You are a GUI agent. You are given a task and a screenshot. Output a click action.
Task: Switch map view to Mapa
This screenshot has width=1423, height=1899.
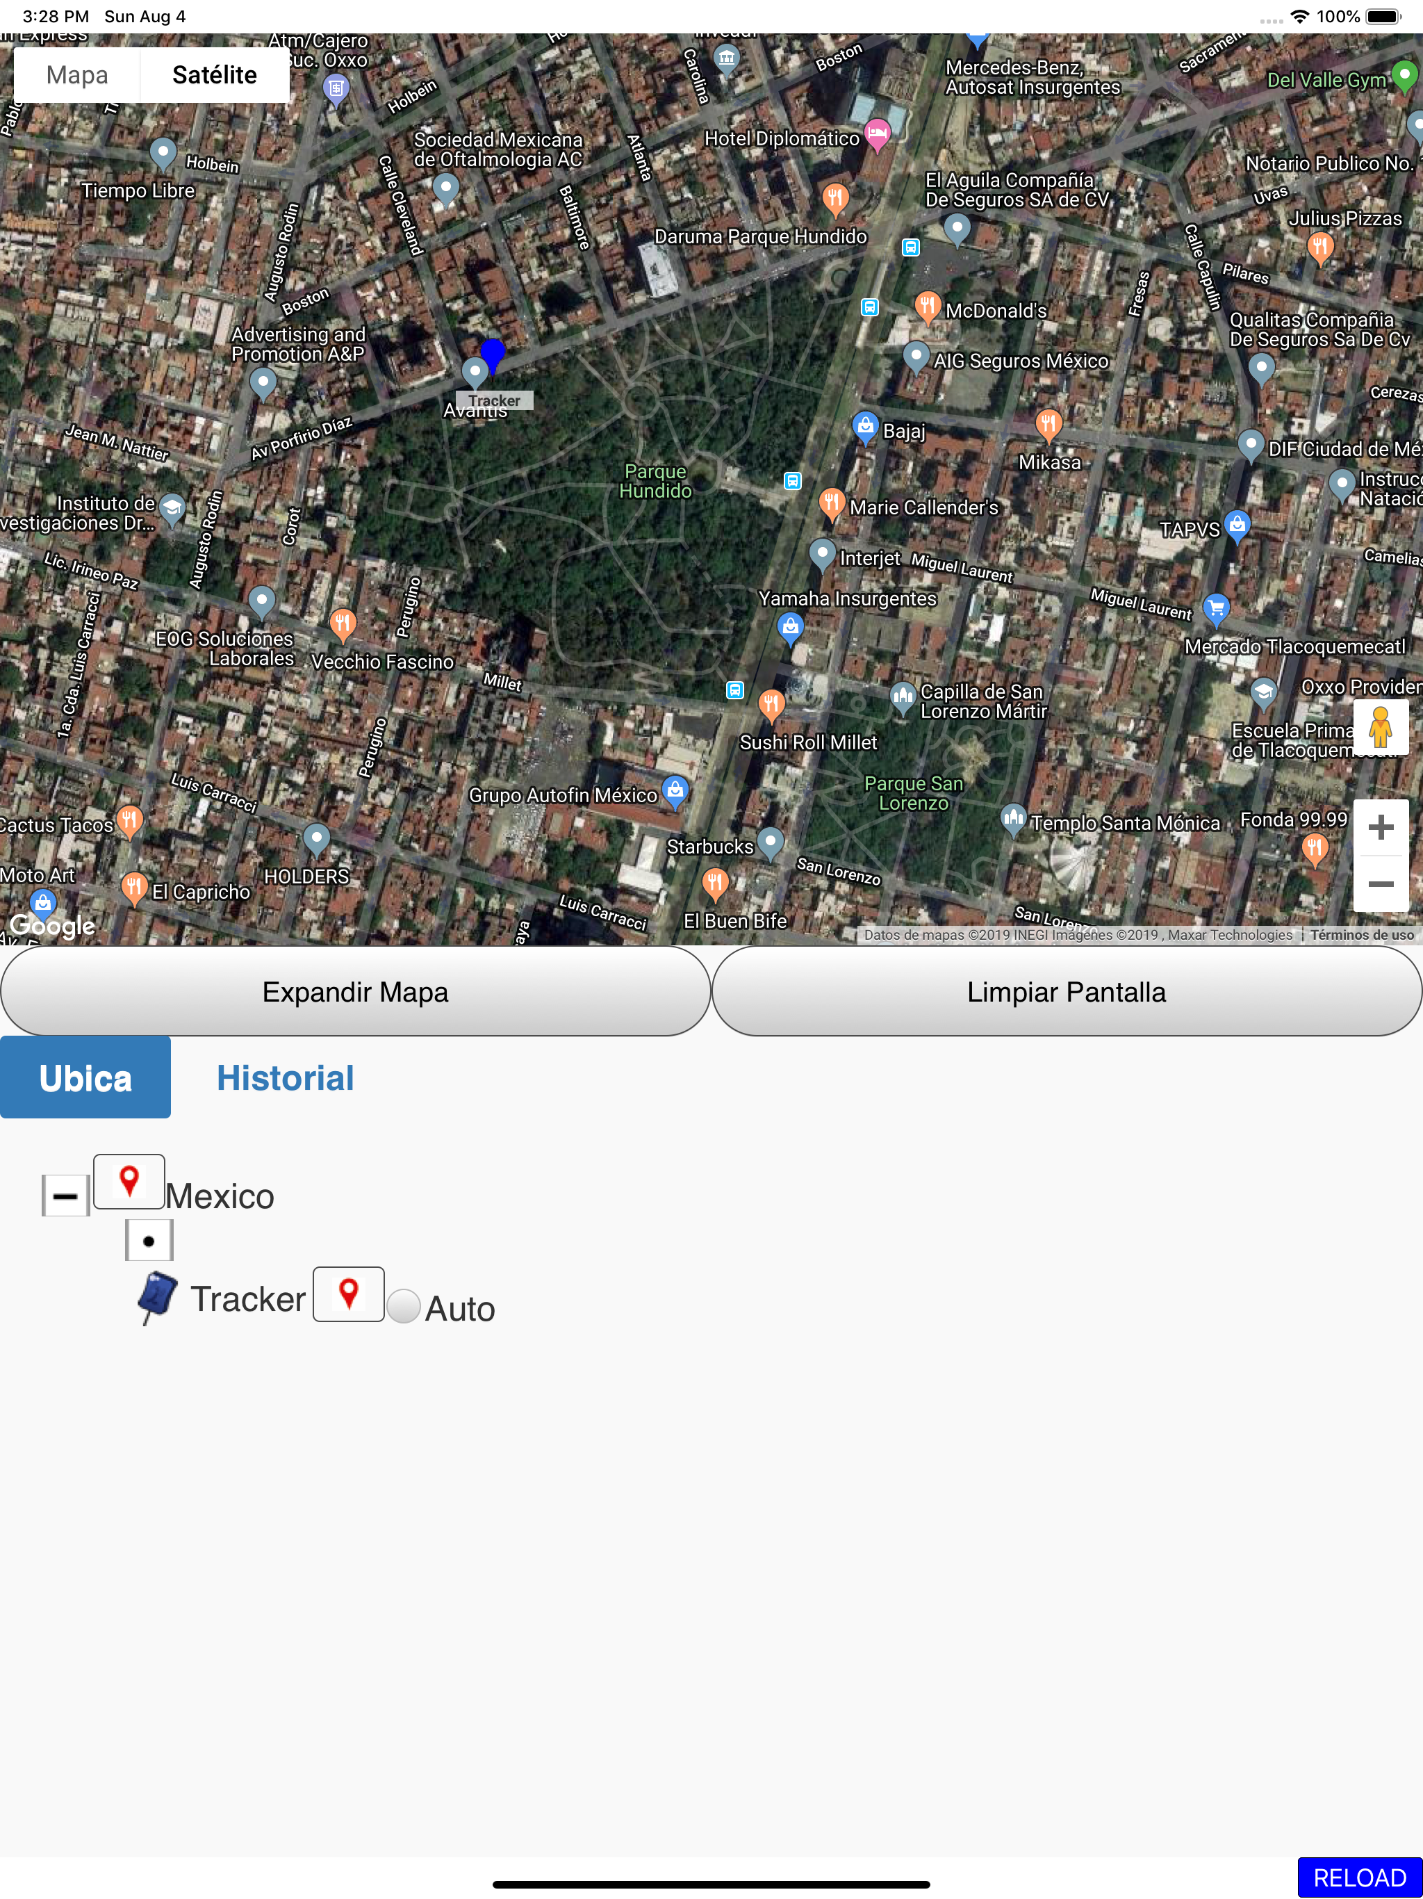[77, 74]
